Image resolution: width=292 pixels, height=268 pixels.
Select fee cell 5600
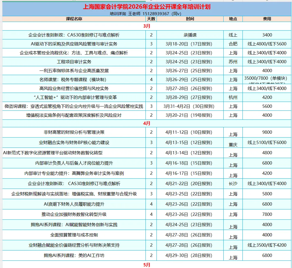[x=267, y=106]
